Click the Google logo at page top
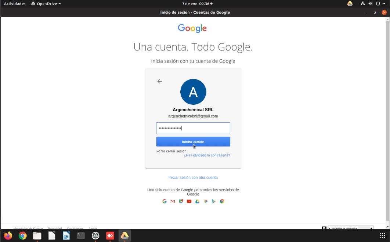Screen dimensions: 390x242 pos(192,28)
